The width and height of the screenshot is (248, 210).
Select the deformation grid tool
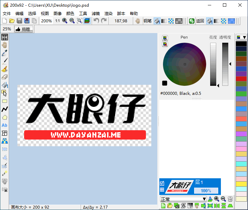[5, 133]
